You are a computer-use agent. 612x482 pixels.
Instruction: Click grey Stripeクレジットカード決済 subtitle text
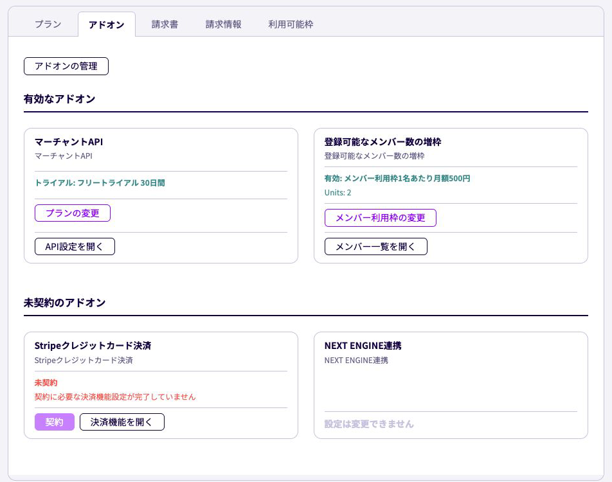tap(84, 361)
